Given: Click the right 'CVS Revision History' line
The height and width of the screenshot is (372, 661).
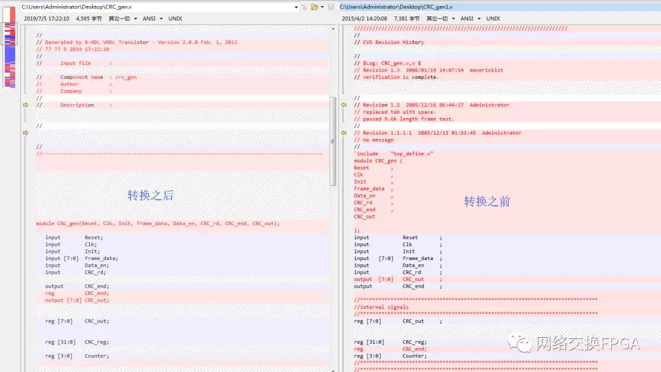Looking at the screenshot, I should click(389, 42).
